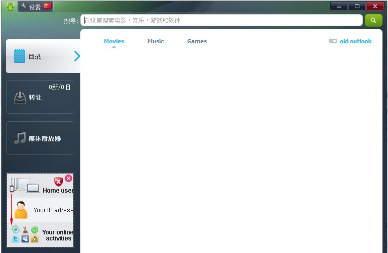Click the blue Twitter icon in banner
Image resolution: width=388 pixels, height=253 pixels.
(x=16, y=238)
